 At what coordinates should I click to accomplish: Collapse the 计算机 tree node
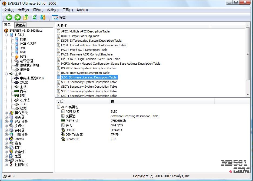pos(6,35)
